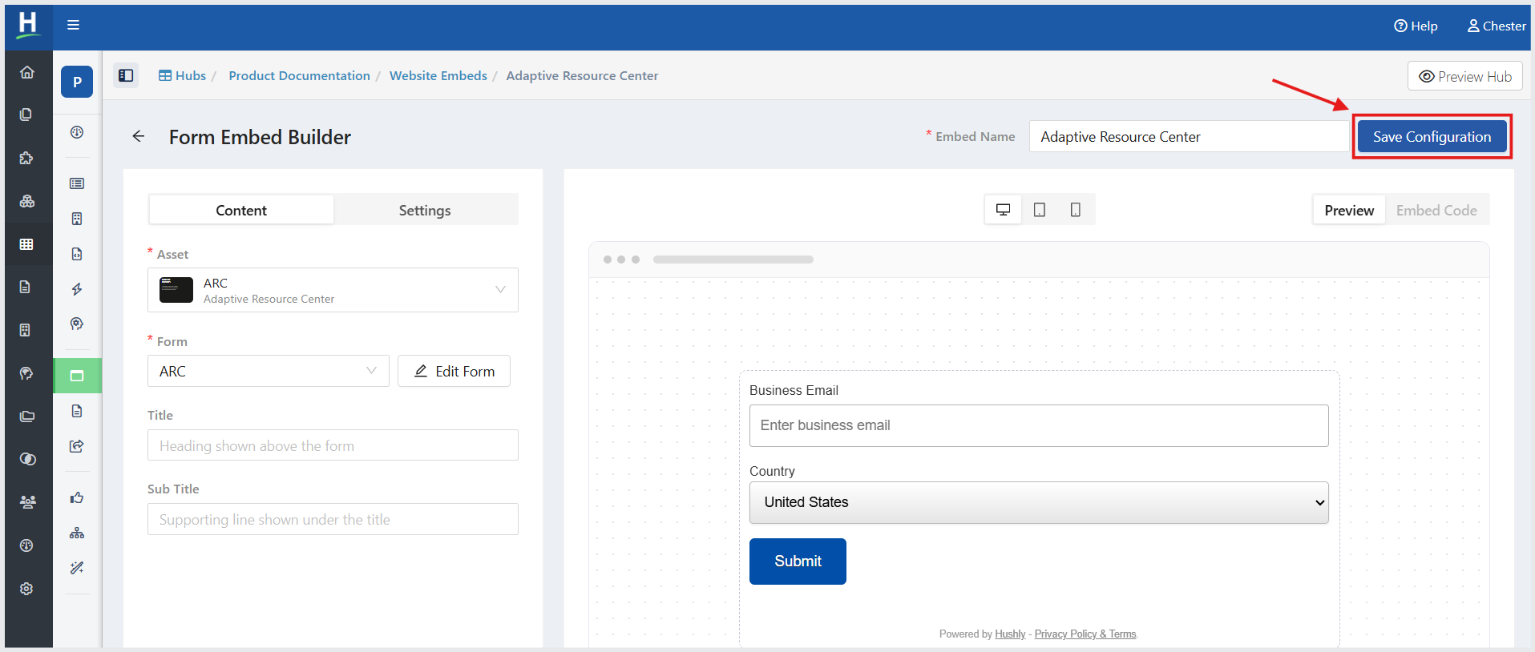Open the stacked cubes icon in dark sidebar
Viewport: 1535px width, 652px height.
[x=26, y=201]
